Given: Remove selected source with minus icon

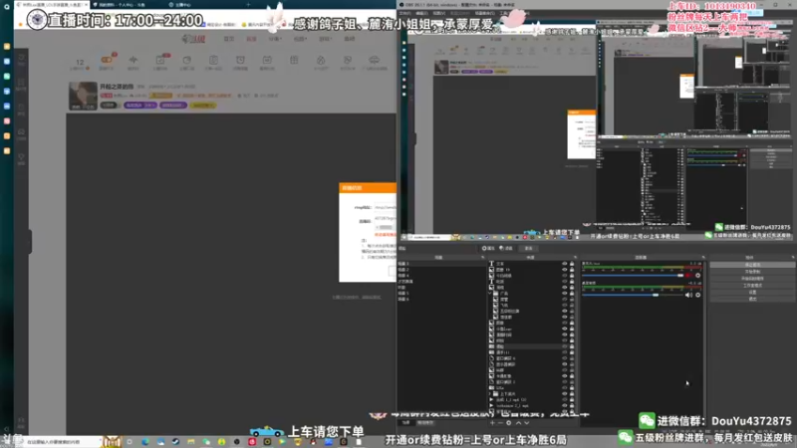Looking at the screenshot, I should [x=500, y=422].
